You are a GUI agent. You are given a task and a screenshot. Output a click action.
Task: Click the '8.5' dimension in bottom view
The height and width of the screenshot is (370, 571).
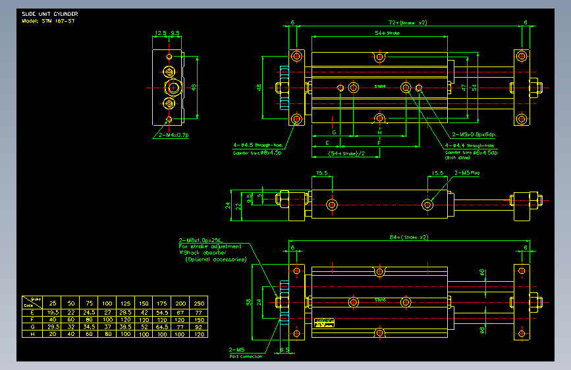[x=285, y=350]
